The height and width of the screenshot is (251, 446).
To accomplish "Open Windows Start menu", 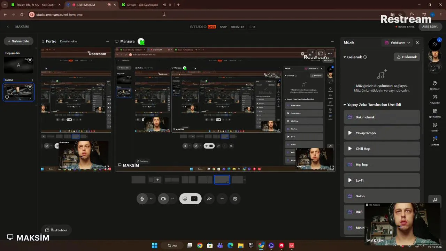I will pyautogui.click(x=154, y=245).
